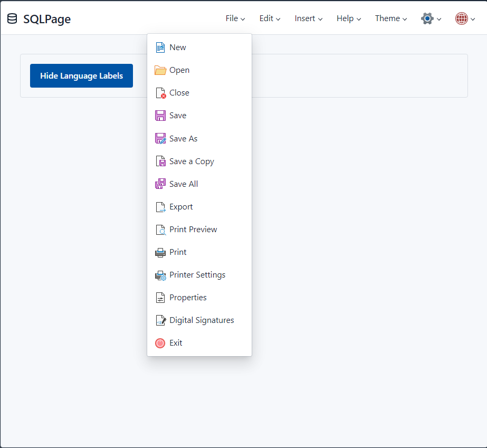Choose Exit from the File menu
Screen dimensions: 487x448
(199, 343)
